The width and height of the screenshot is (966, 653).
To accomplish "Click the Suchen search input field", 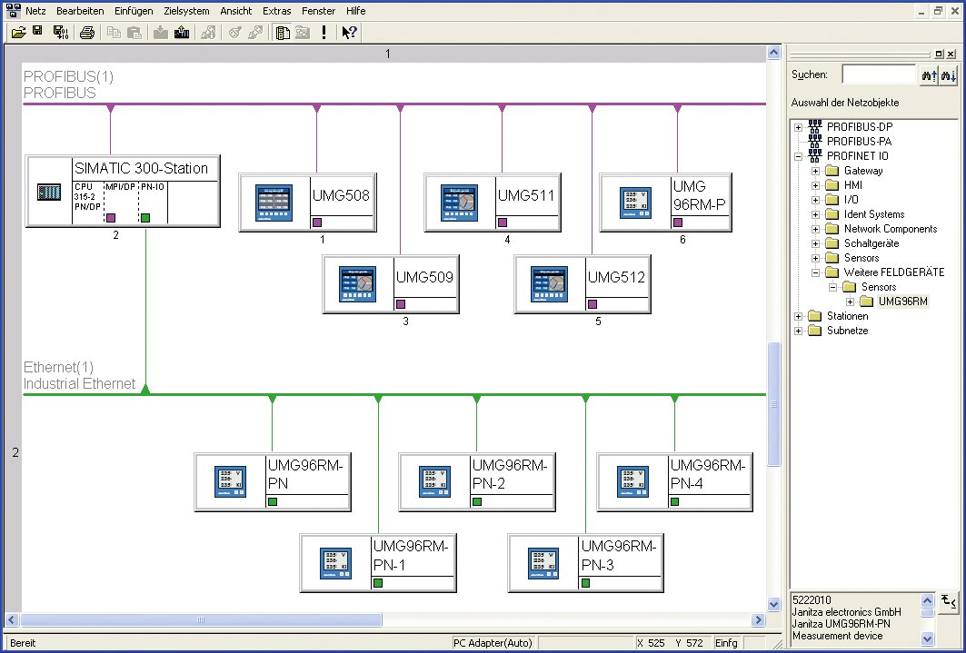I will point(878,75).
